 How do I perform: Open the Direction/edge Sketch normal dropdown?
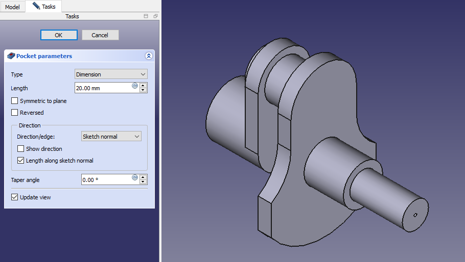pyautogui.click(x=111, y=137)
